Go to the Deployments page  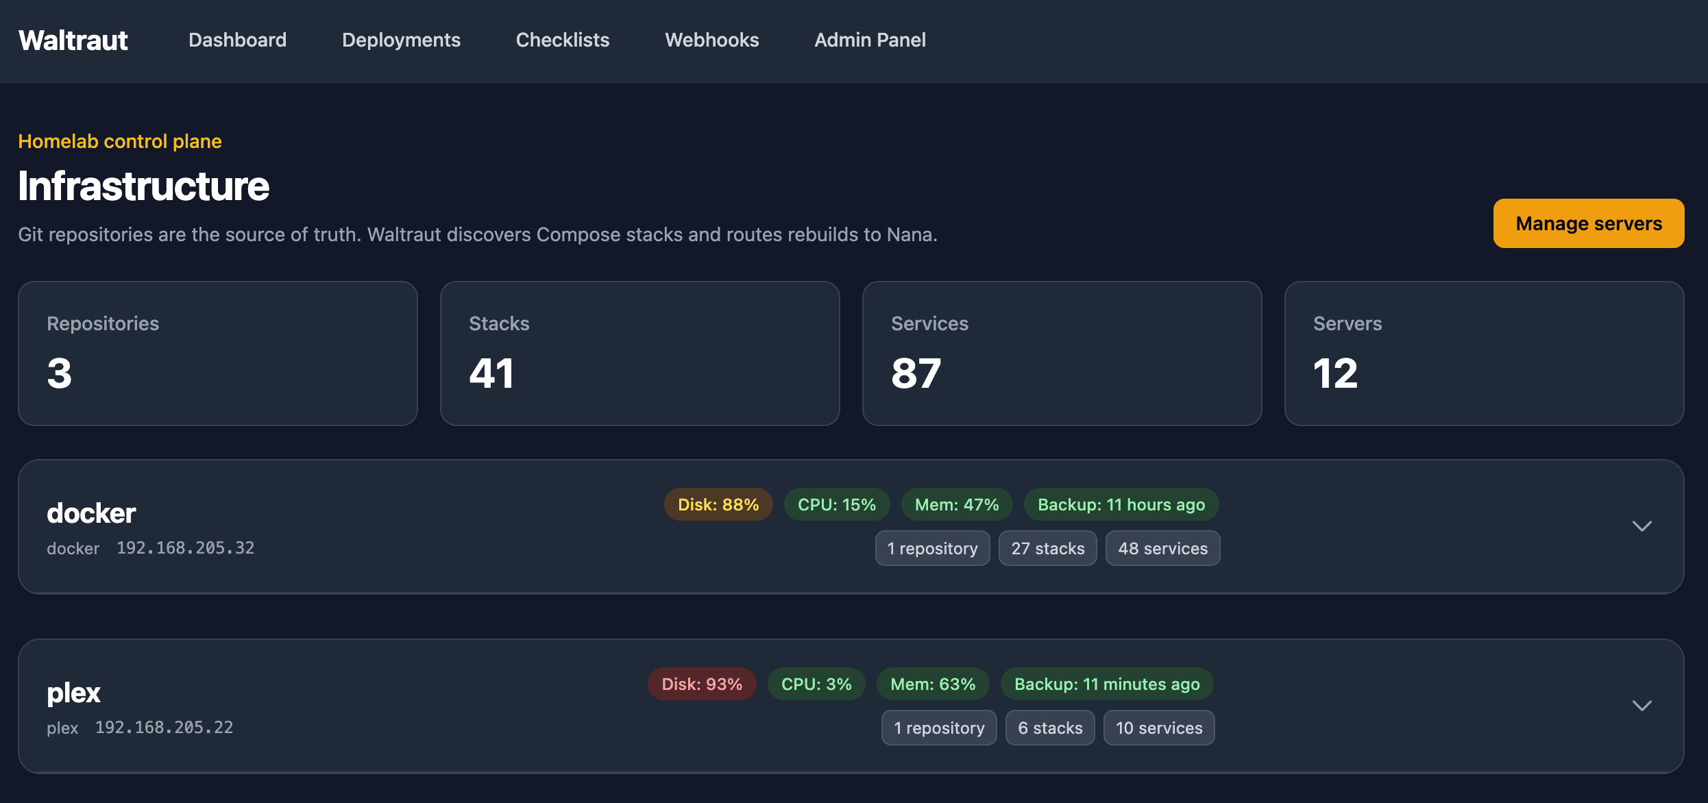401,40
